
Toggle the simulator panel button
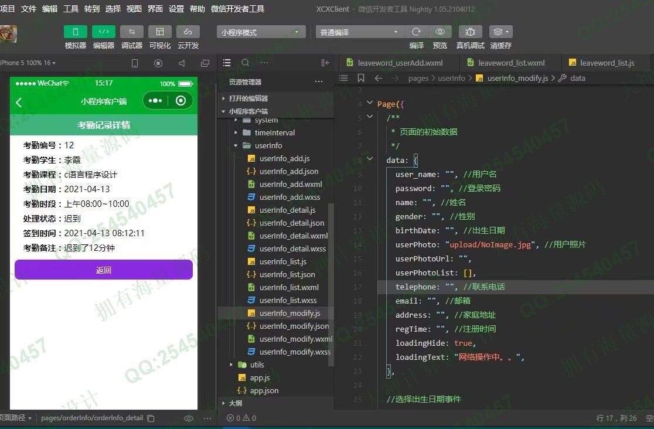click(x=76, y=32)
